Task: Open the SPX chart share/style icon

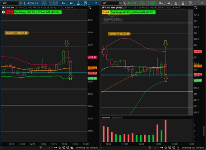Action: point(71,3)
